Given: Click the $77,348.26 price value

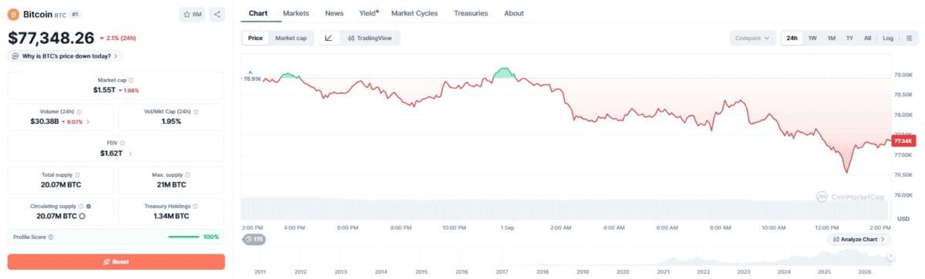Looking at the screenshot, I should pos(51,38).
